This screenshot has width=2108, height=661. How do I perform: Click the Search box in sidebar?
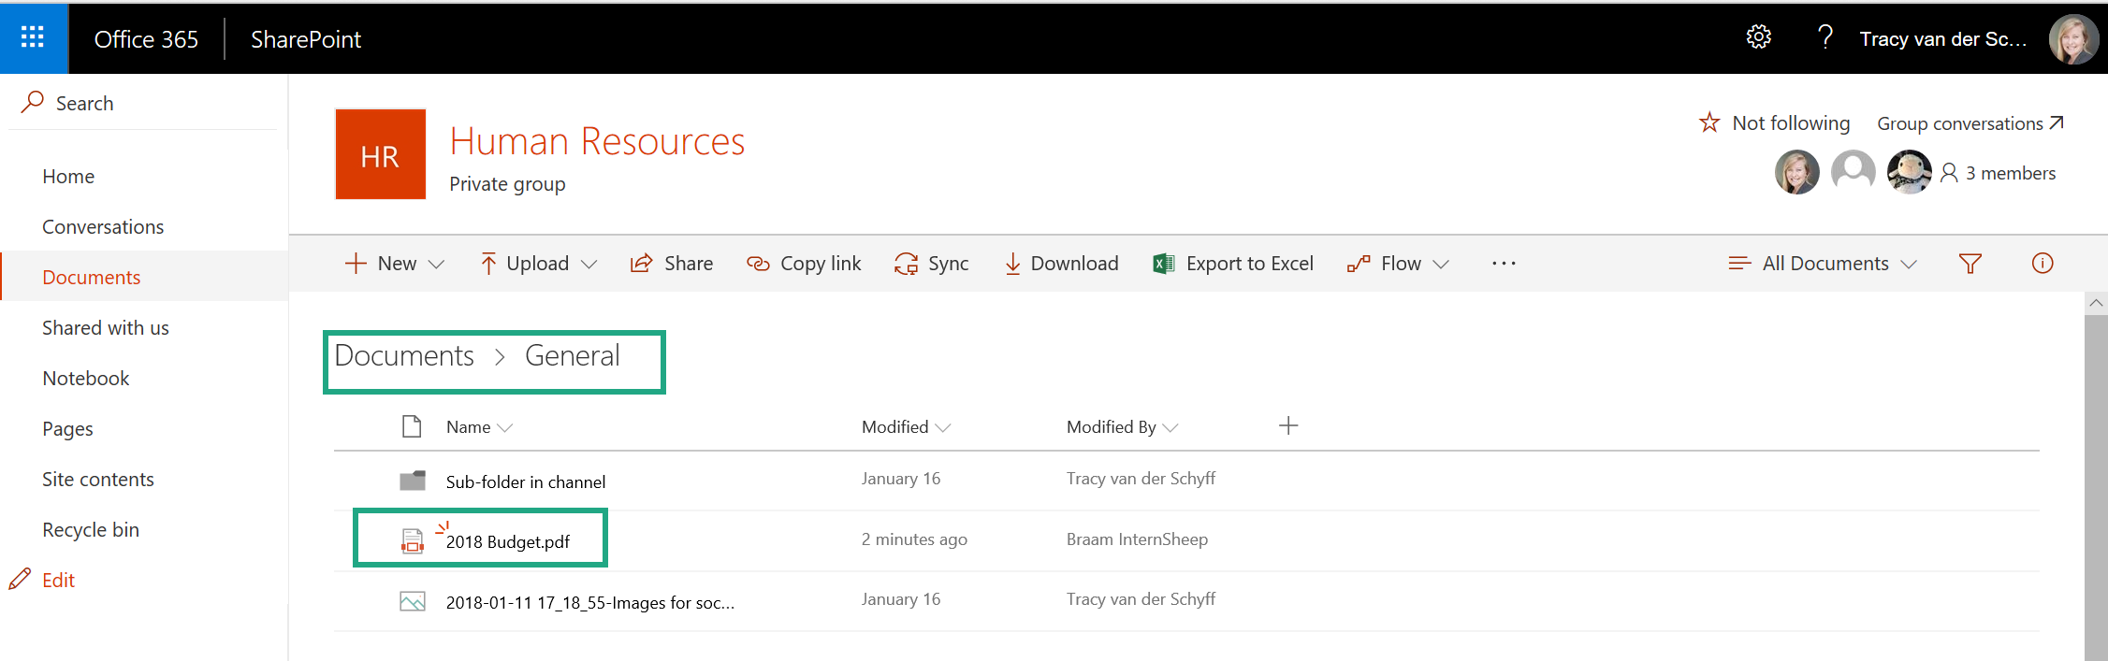84,104
